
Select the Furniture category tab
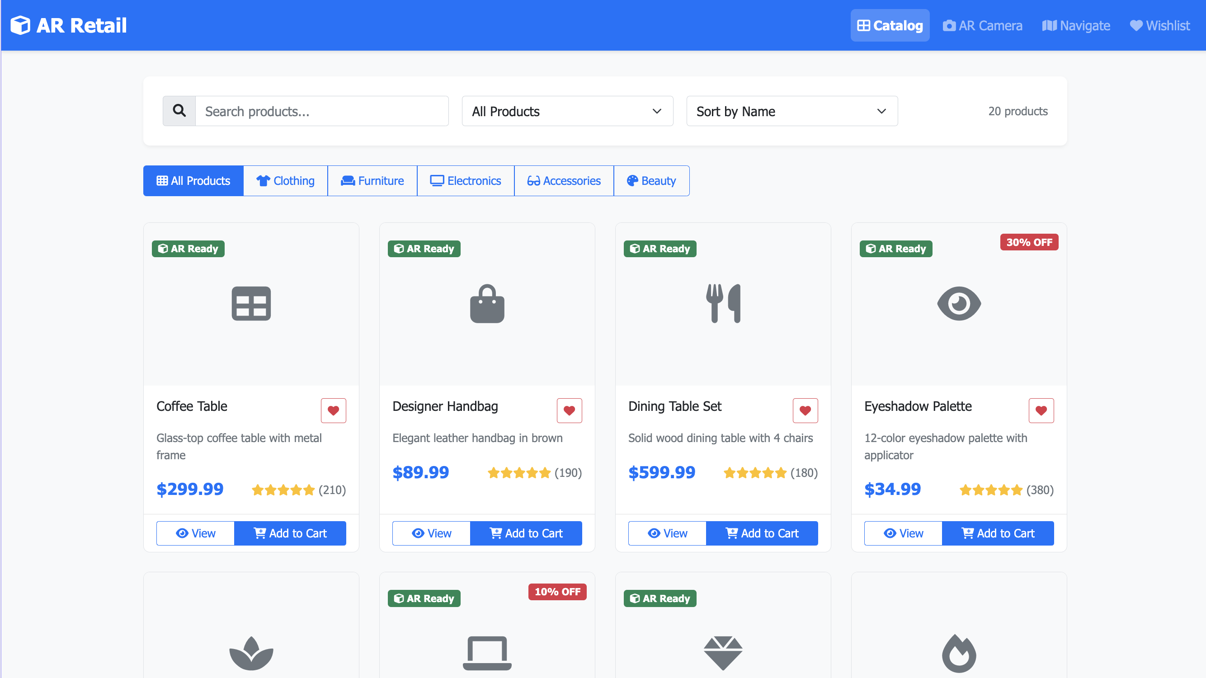tap(372, 181)
